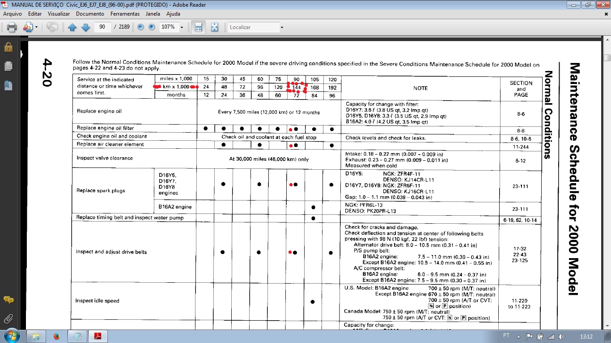Image resolution: width=611 pixels, height=343 pixels.
Task: Click the network signal tray icon
Action: pos(551,337)
